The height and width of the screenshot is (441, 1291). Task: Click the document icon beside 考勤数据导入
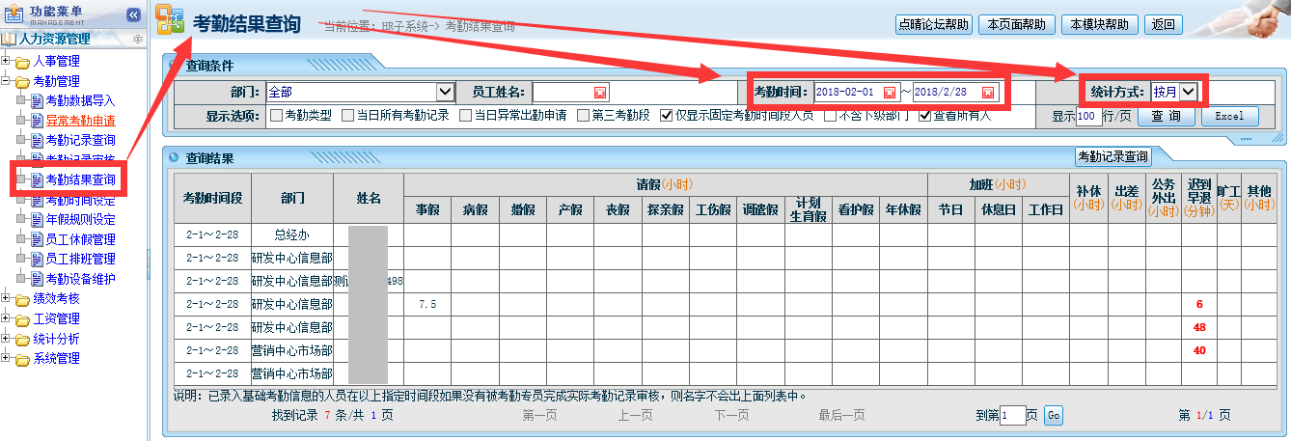[38, 101]
